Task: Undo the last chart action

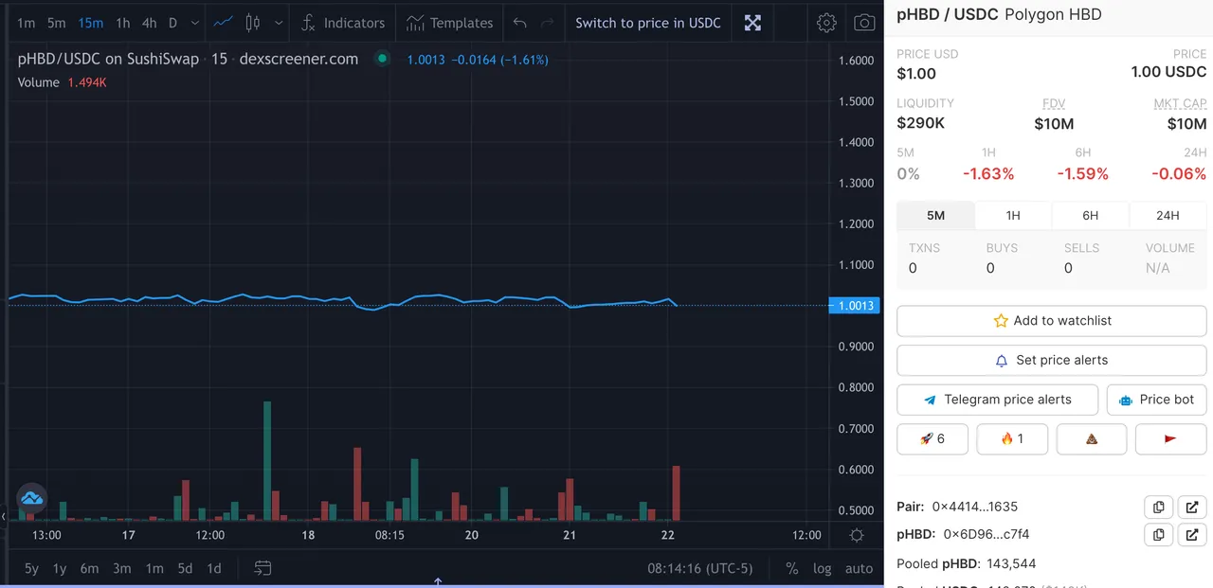Action: pyautogui.click(x=519, y=23)
